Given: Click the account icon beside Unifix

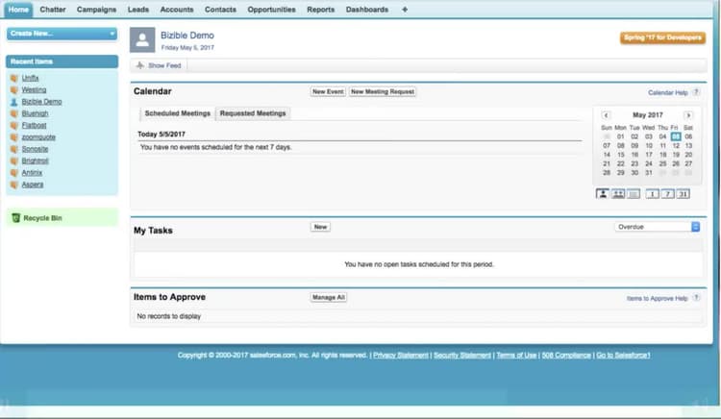Looking at the screenshot, I should coord(14,78).
